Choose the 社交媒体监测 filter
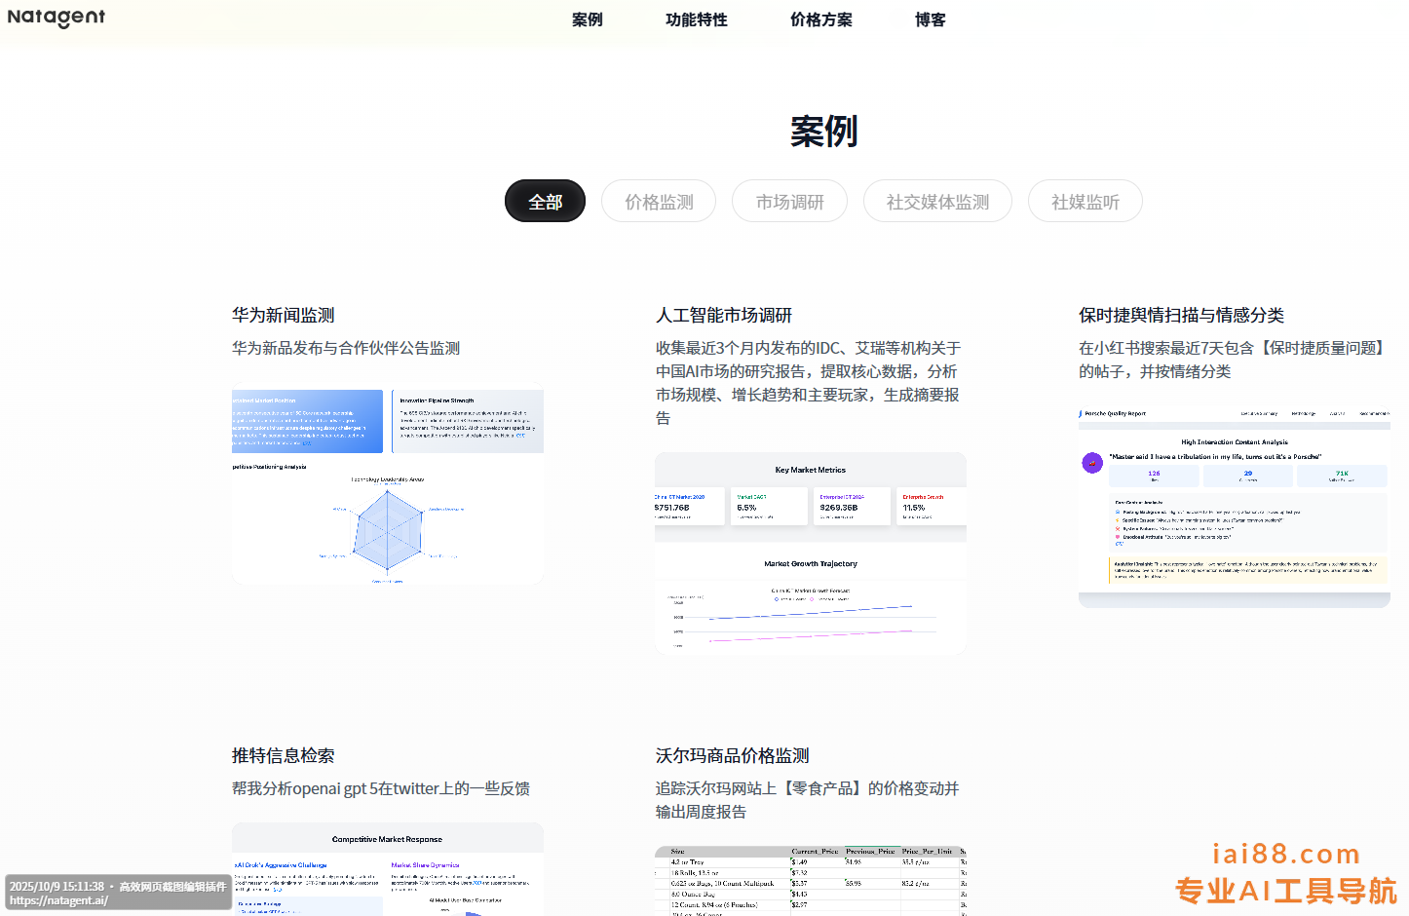Screen dimensions: 1409x916 pyautogui.click(x=937, y=202)
